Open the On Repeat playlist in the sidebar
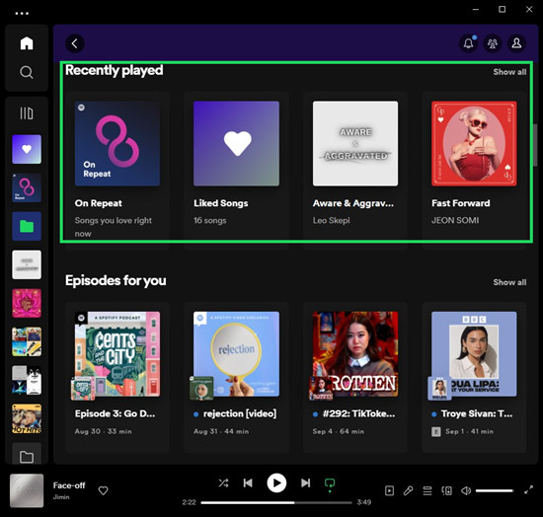The width and height of the screenshot is (543, 517). point(27,187)
